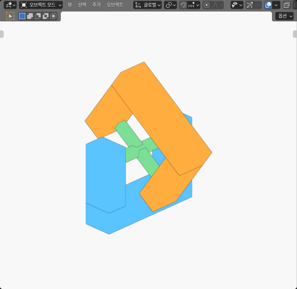297x289 pixels.
Task: Open the proportional editing falloff dropdown
Action: tap(217, 5)
